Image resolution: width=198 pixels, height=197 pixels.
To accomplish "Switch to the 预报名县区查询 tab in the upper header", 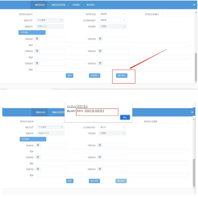I will (58, 5).
